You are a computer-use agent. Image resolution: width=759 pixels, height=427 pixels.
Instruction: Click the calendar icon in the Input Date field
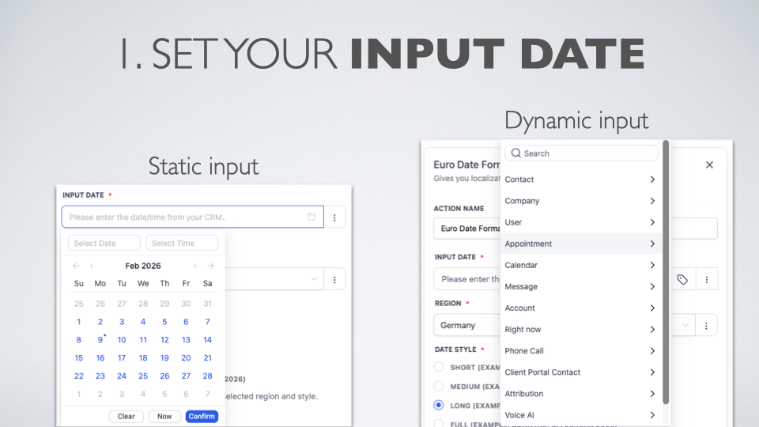[311, 217]
